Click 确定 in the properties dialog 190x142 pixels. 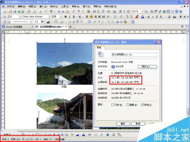pos(123,124)
